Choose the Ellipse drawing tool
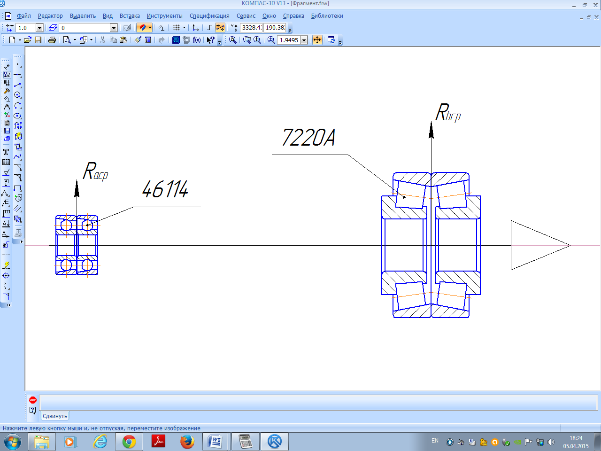 pyautogui.click(x=17, y=116)
